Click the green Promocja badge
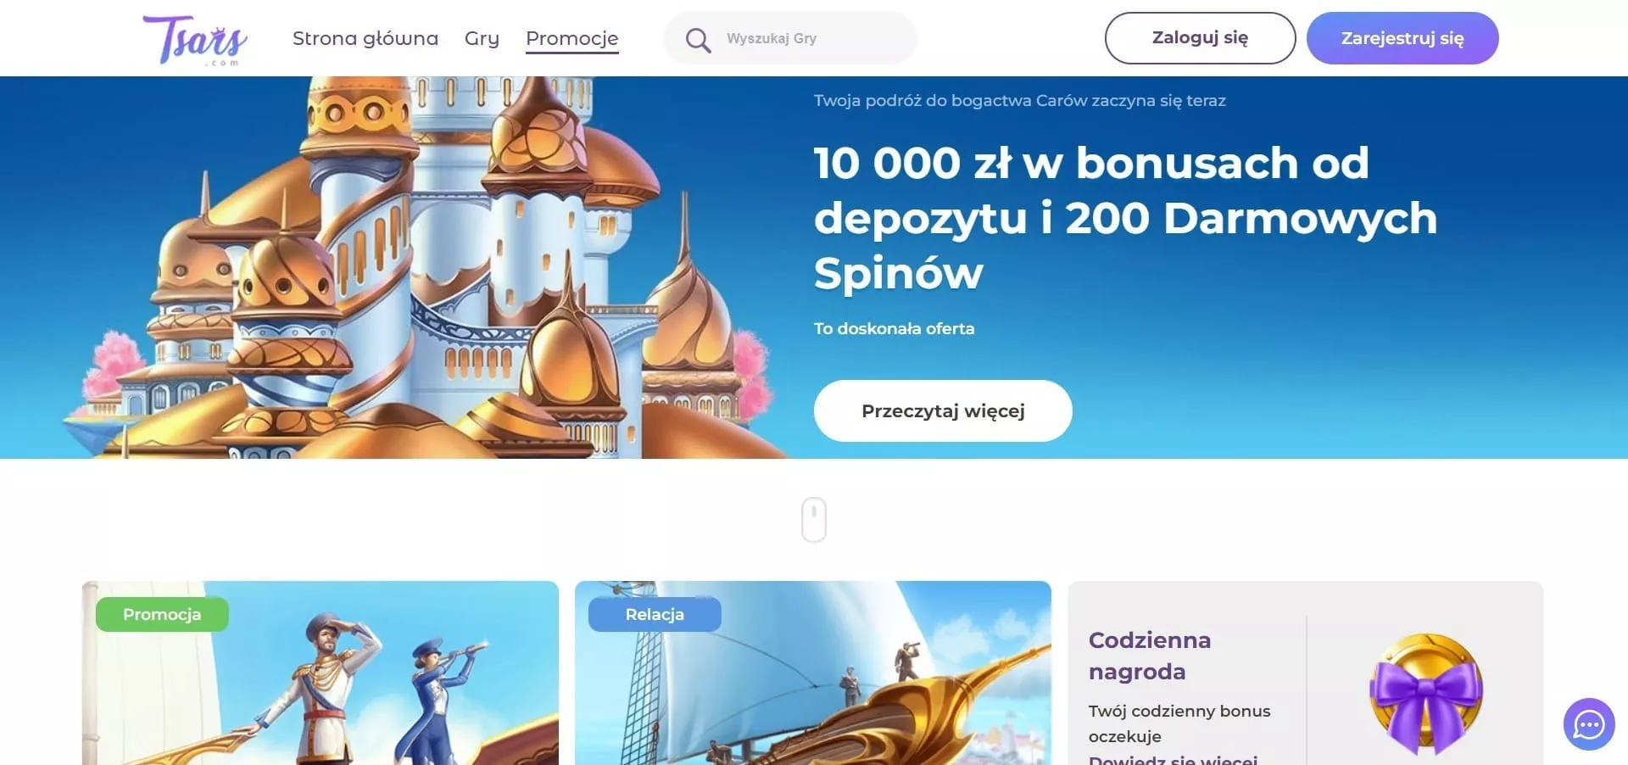The height and width of the screenshot is (765, 1628). [162, 614]
